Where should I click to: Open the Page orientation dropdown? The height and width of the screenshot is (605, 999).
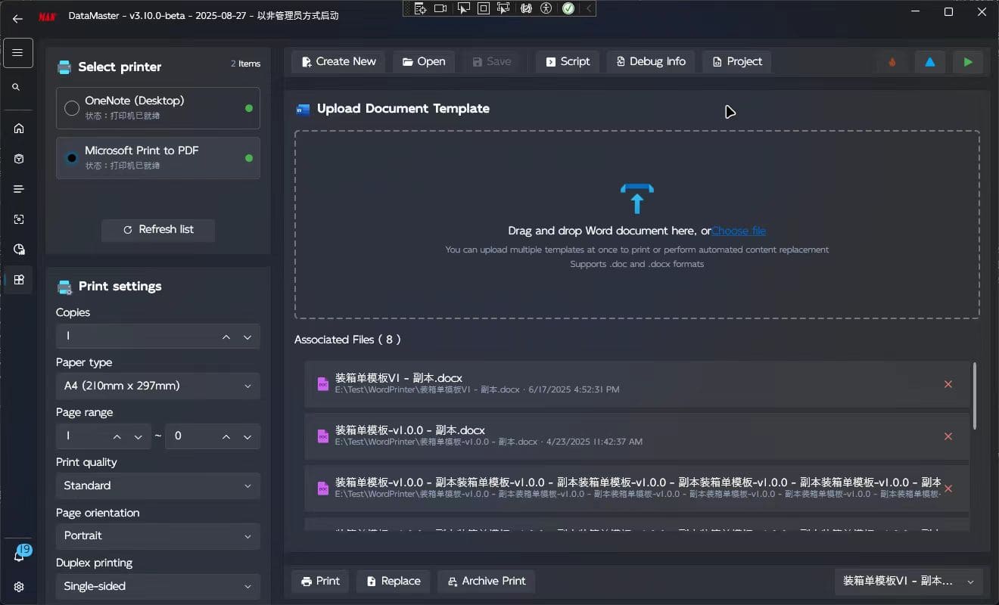pyautogui.click(x=158, y=535)
